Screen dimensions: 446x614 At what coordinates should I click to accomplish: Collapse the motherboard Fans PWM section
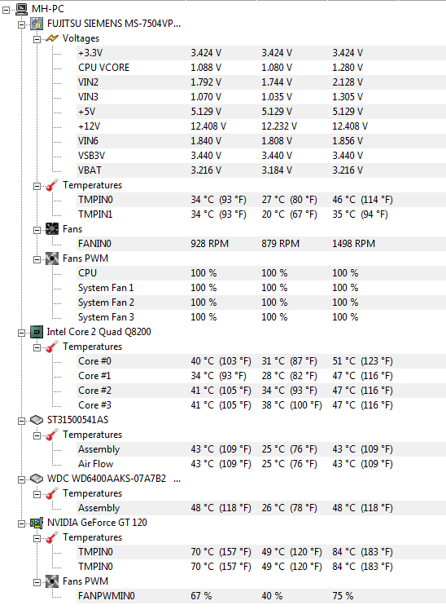click(x=37, y=259)
